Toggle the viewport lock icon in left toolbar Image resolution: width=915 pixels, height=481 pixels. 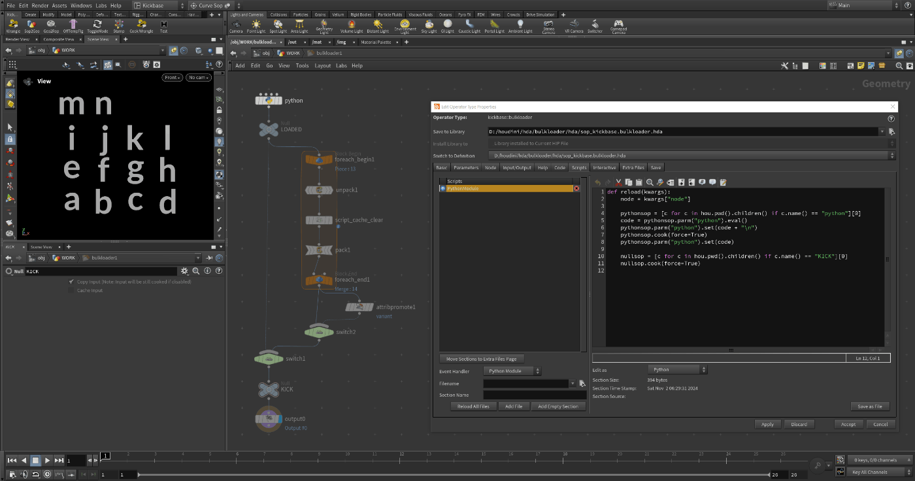10,139
